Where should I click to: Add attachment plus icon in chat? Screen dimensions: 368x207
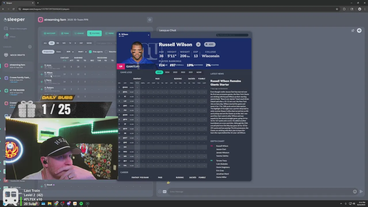(x=160, y=191)
